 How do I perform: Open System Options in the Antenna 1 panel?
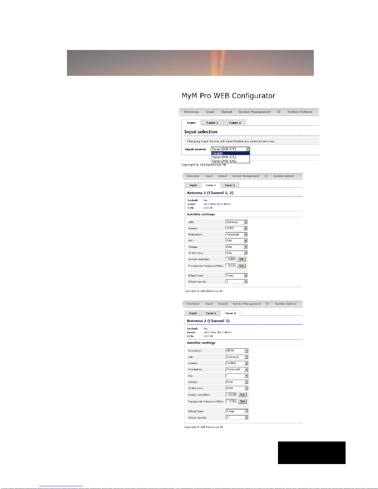pos(284,176)
